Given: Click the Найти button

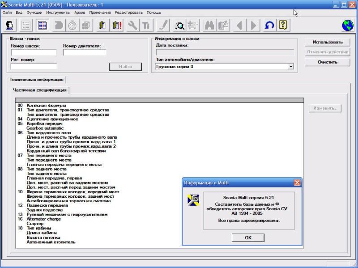Looking at the screenshot, I should (x=125, y=67).
